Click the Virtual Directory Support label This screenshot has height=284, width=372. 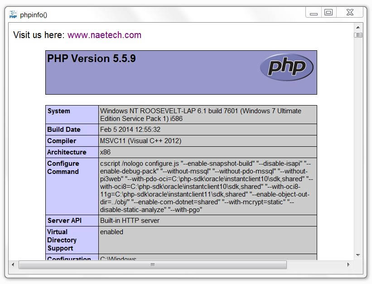coord(62,240)
